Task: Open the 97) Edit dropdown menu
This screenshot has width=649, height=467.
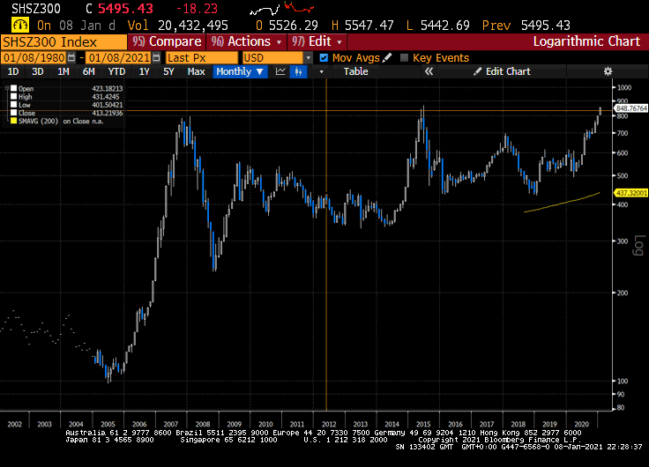Action: tap(317, 41)
